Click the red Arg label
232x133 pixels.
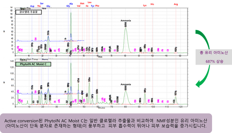point(176,4)
